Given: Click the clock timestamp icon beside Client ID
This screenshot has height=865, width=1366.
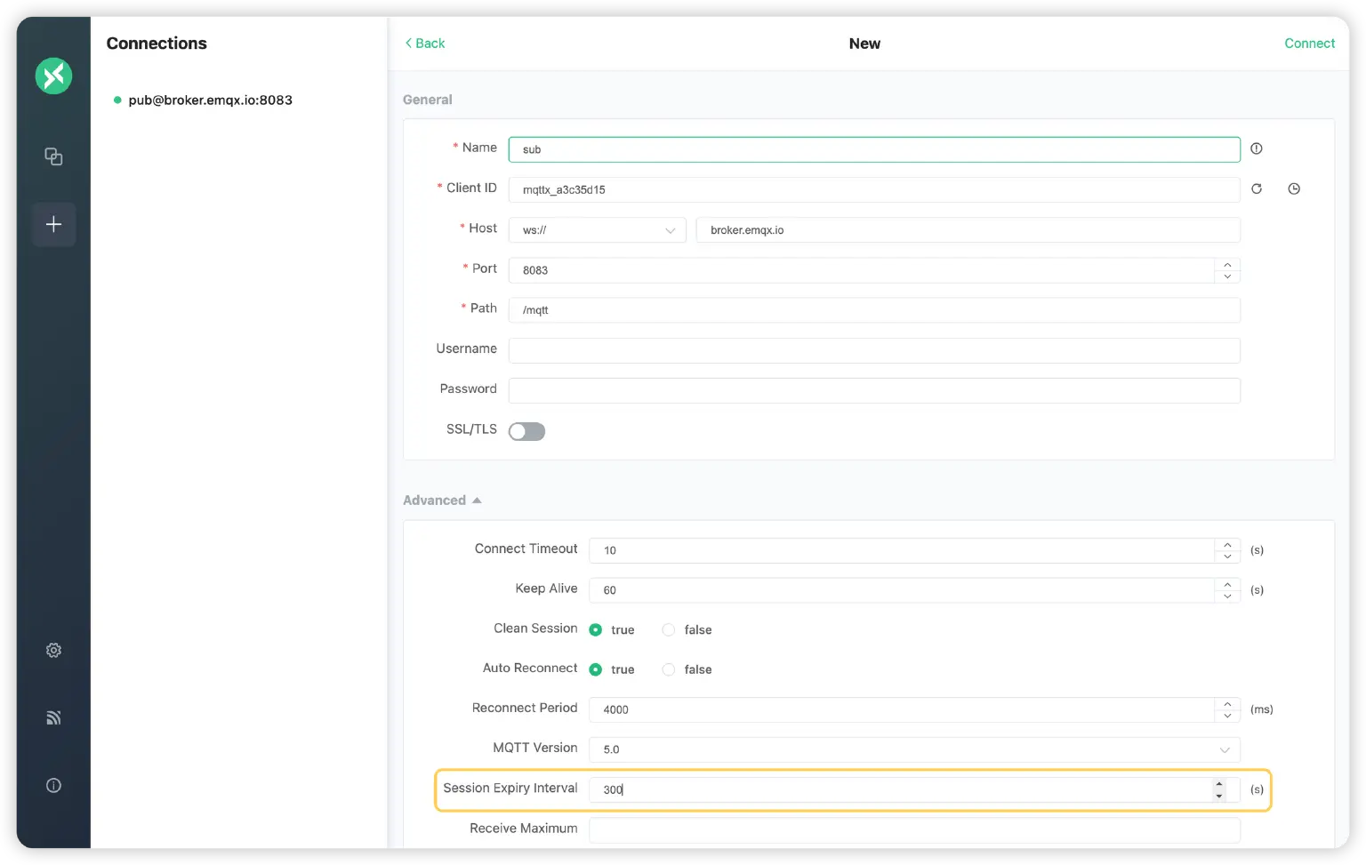Looking at the screenshot, I should click(1293, 188).
